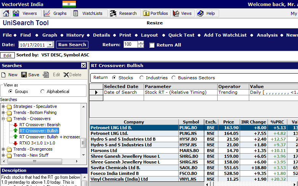Open the Add To WatchList menu
The height and width of the screenshot is (186, 298).
coord(224,35)
